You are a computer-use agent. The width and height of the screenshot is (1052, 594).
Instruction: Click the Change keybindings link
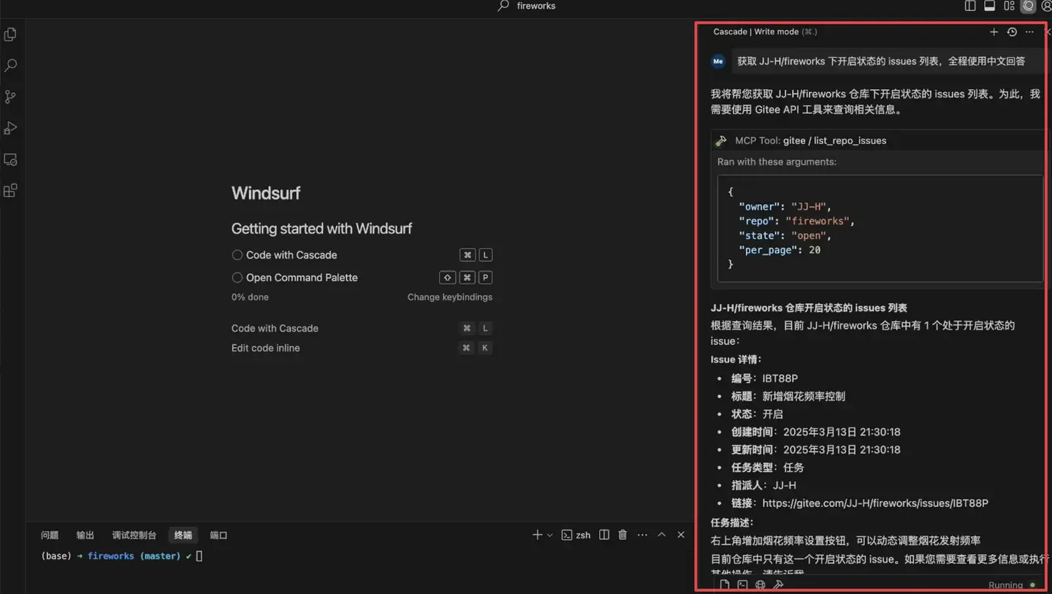click(449, 297)
